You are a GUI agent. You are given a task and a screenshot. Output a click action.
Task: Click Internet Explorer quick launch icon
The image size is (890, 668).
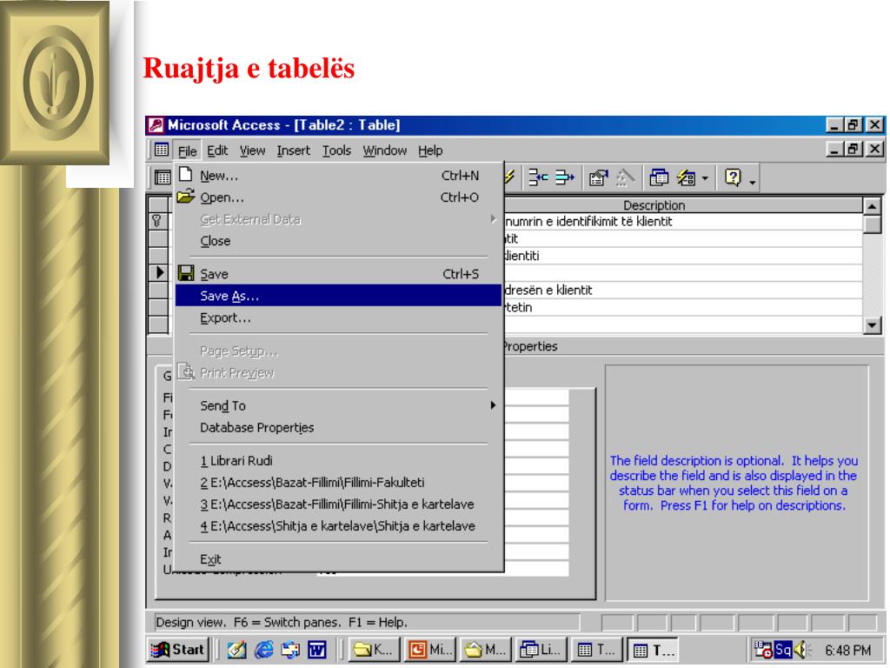pos(264,649)
